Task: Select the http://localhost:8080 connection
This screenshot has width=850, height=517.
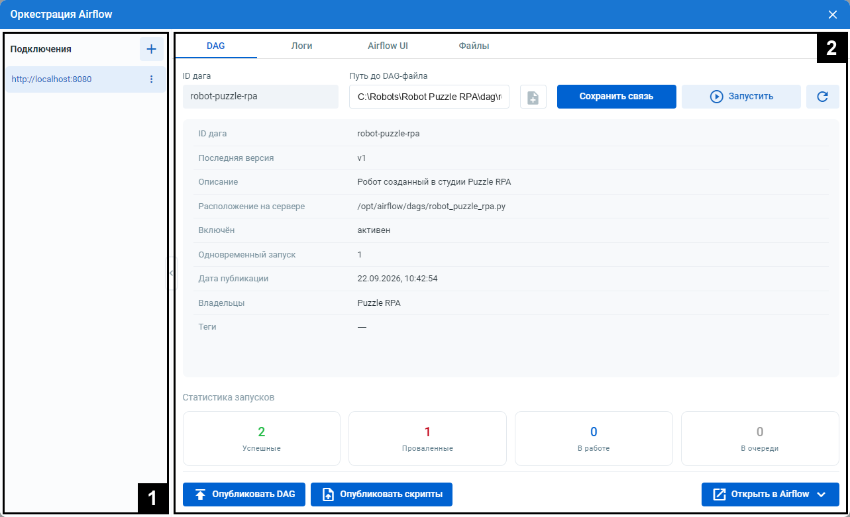Action: (85, 79)
